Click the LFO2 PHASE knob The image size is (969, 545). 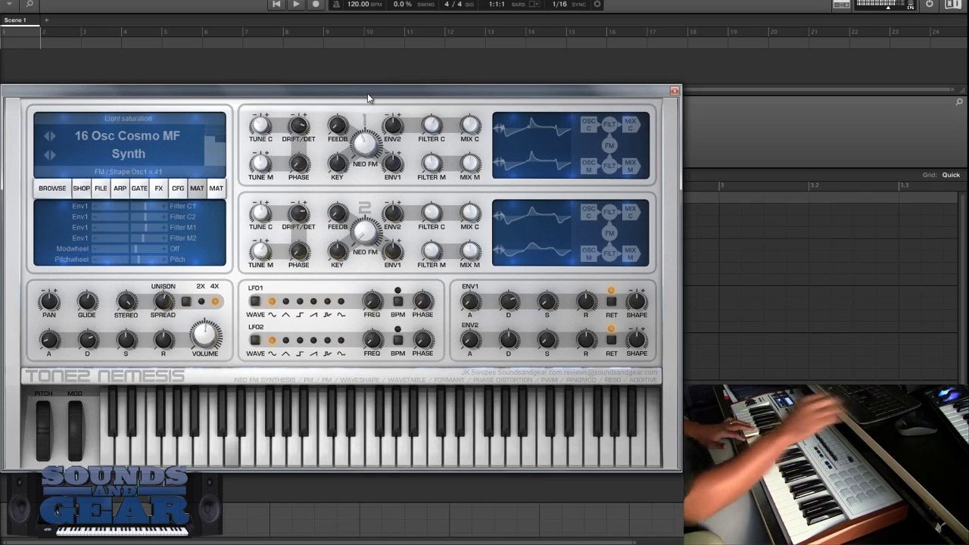point(422,340)
